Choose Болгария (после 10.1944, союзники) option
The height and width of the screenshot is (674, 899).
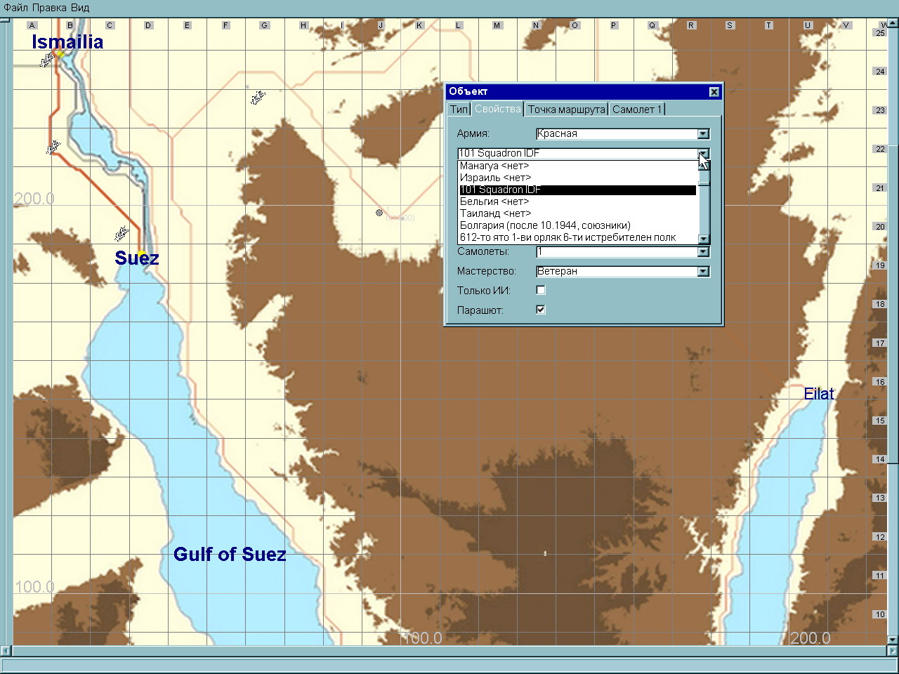click(x=578, y=225)
